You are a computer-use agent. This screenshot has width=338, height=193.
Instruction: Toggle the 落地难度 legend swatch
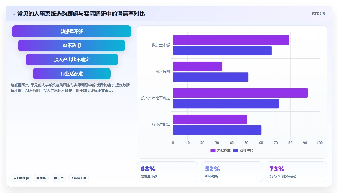coord(236,150)
